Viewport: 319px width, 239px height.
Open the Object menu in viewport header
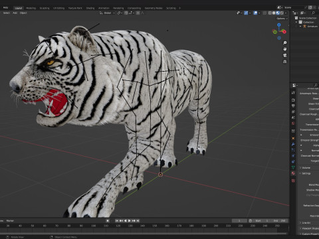tap(23, 13)
